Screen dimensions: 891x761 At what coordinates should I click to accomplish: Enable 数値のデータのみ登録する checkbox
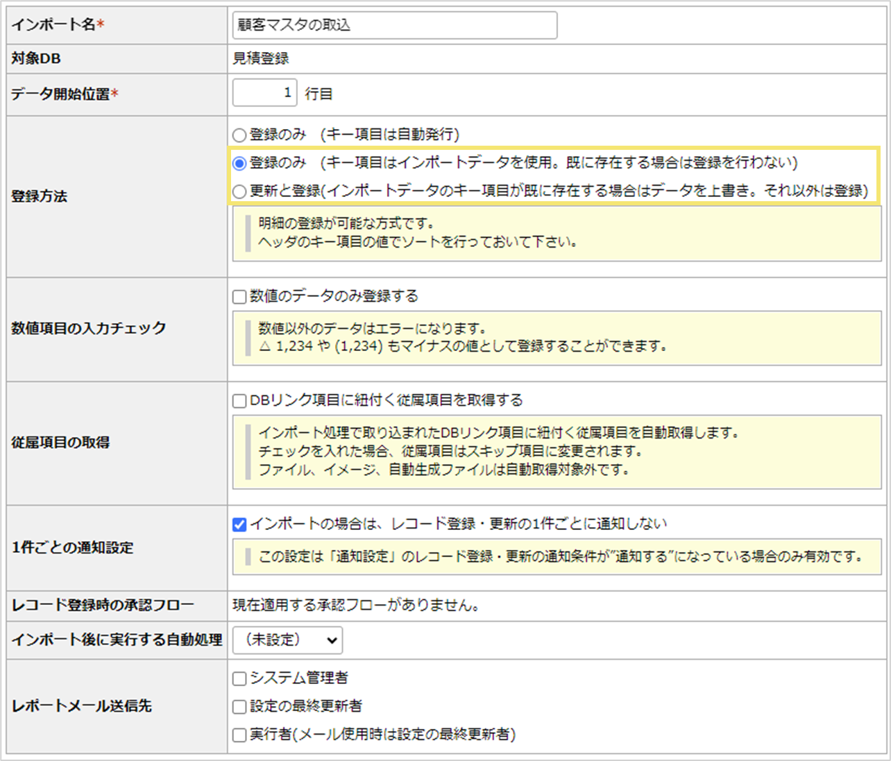238,296
